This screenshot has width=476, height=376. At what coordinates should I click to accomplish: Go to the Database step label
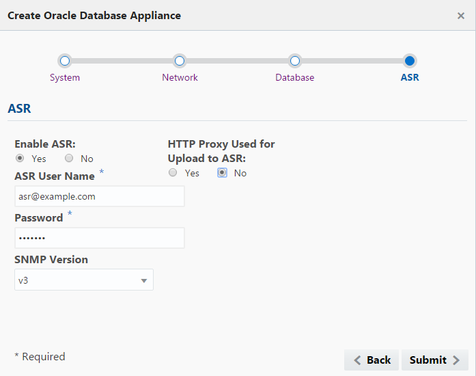(x=295, y=77)
